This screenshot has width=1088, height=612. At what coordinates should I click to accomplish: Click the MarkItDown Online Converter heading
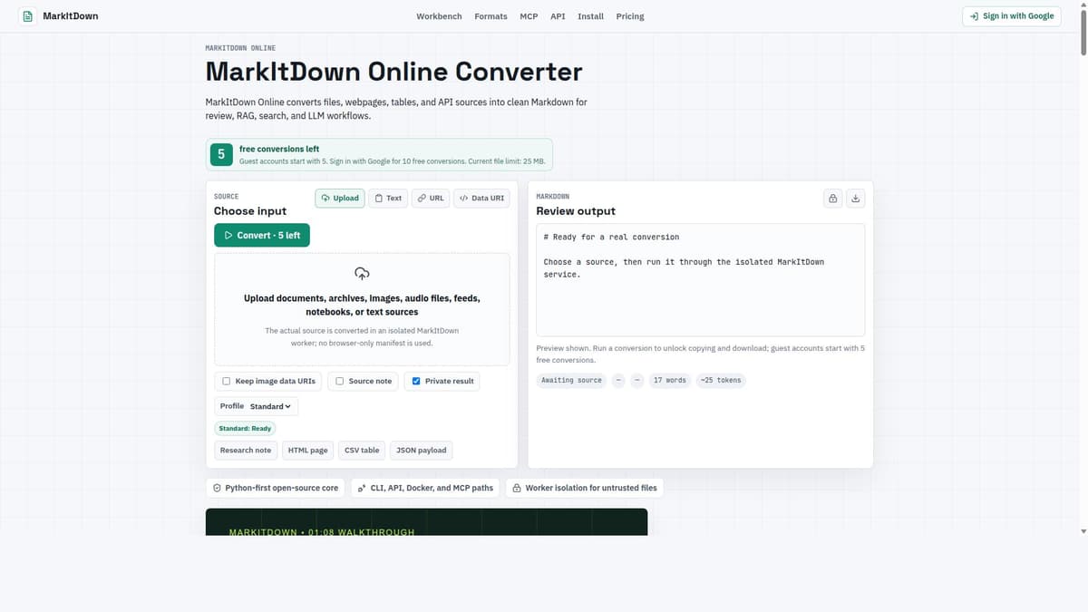point(393,72)
